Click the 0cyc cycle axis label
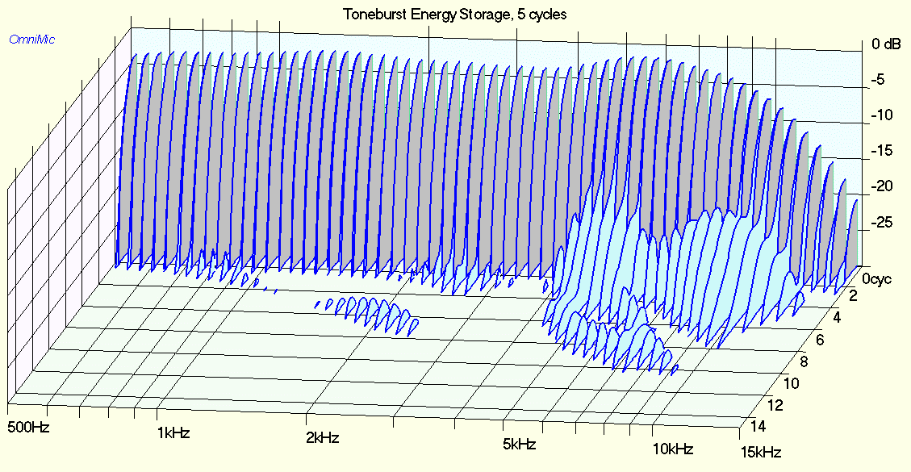This screenshot has width=911, height=472. (x=877, y=278)
